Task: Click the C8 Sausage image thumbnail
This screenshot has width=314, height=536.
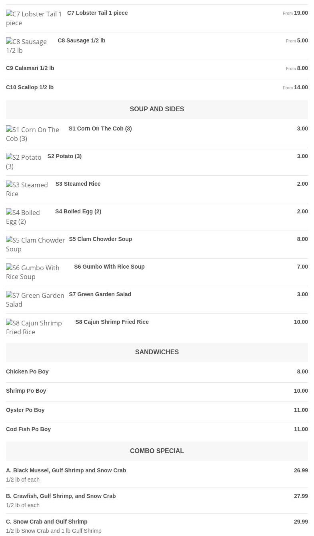Action: pos(26,46)
